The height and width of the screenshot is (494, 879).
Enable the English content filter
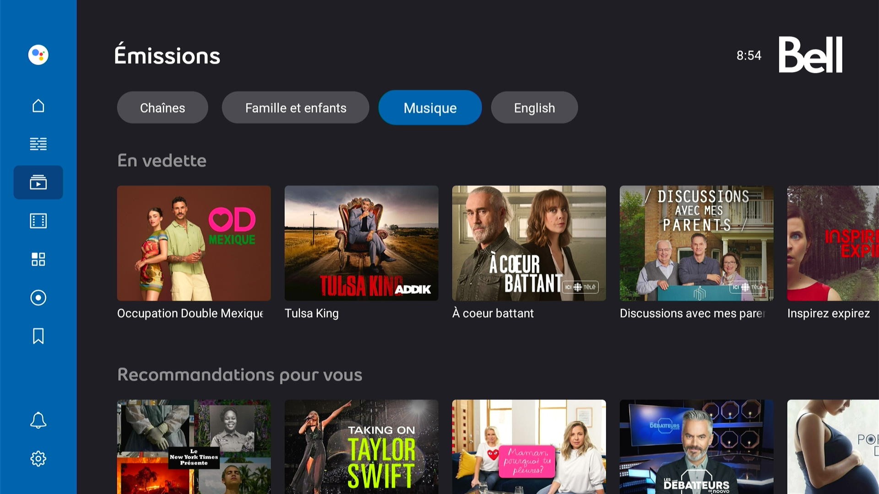534,107
